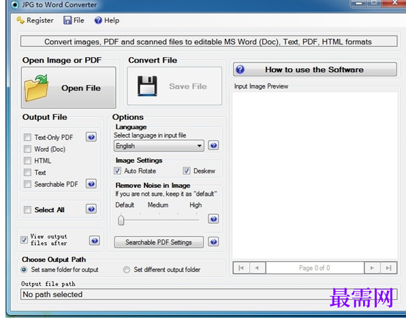This screenshot has height=319, width=406.
Task: Go to previous preview page
Action: (x=257, y=268)
